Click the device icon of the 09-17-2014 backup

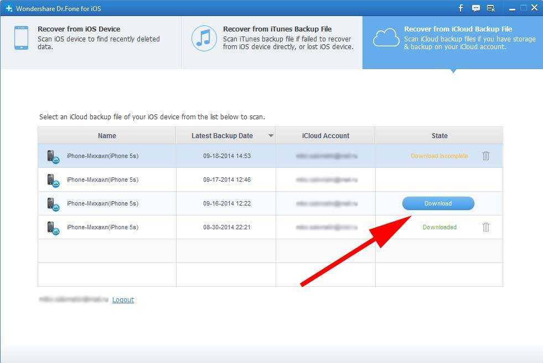tap(53, 180)
